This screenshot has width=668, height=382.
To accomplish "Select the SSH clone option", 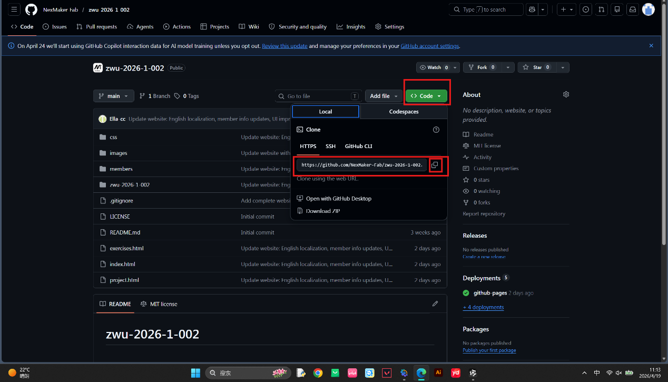I will [330, 146].
